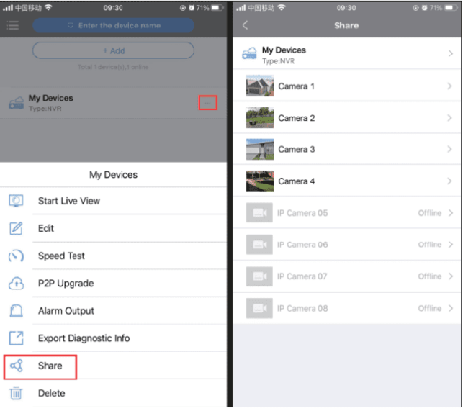
Task: Tap the Export Diagnostic Info icon
Action: tap(16, 338)
